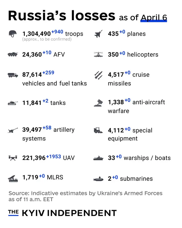The height and width of the screenshot is (228, 182).
Task: Click the armored fighting vehicle icon
Action: tap(13, 54)
